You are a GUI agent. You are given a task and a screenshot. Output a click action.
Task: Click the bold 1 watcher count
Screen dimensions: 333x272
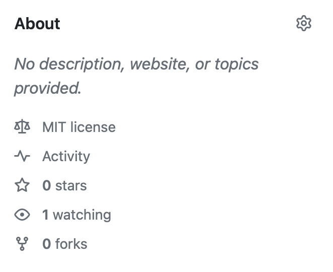pyautogui.click(x=45, y=215)
